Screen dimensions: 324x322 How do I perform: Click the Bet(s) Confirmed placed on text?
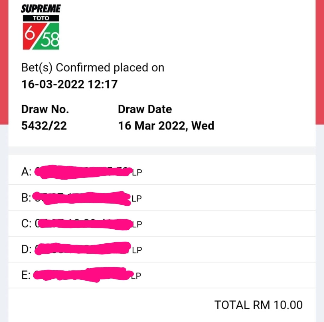pyautogui.click(x=93, y=68)
